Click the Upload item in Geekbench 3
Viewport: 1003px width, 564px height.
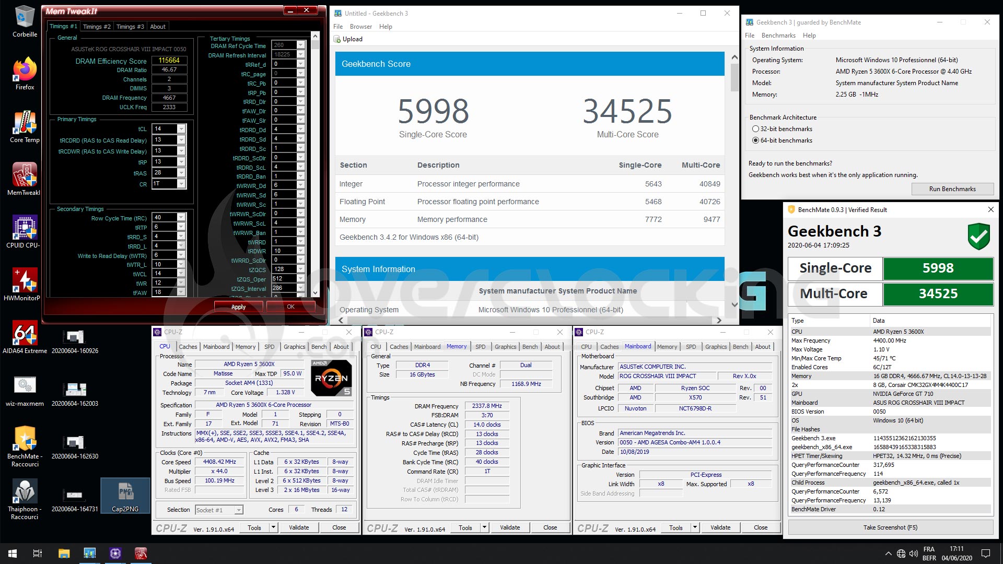[x=348, y=39]
